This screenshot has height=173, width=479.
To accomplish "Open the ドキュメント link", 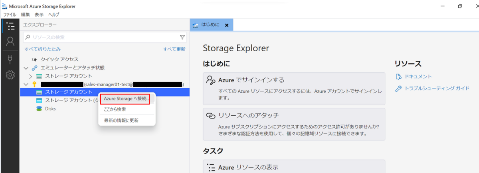I will pos(418,76).
